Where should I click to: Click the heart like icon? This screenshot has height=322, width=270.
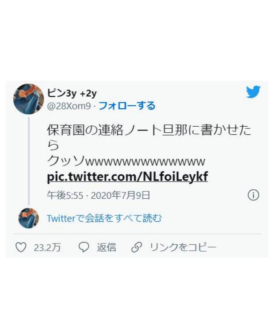click(21, 247)
